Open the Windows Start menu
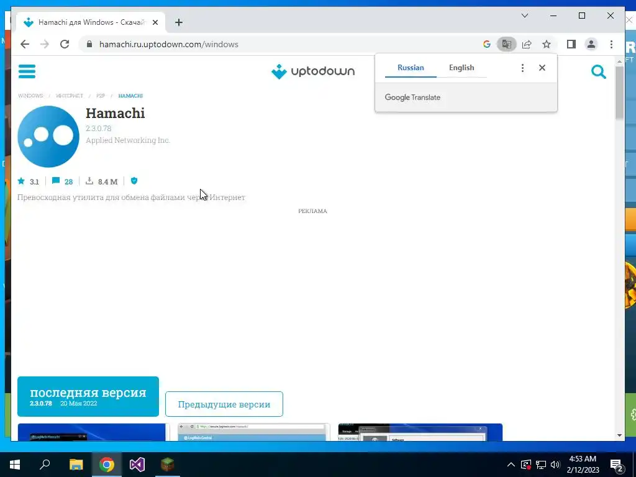 pos(15,465)
